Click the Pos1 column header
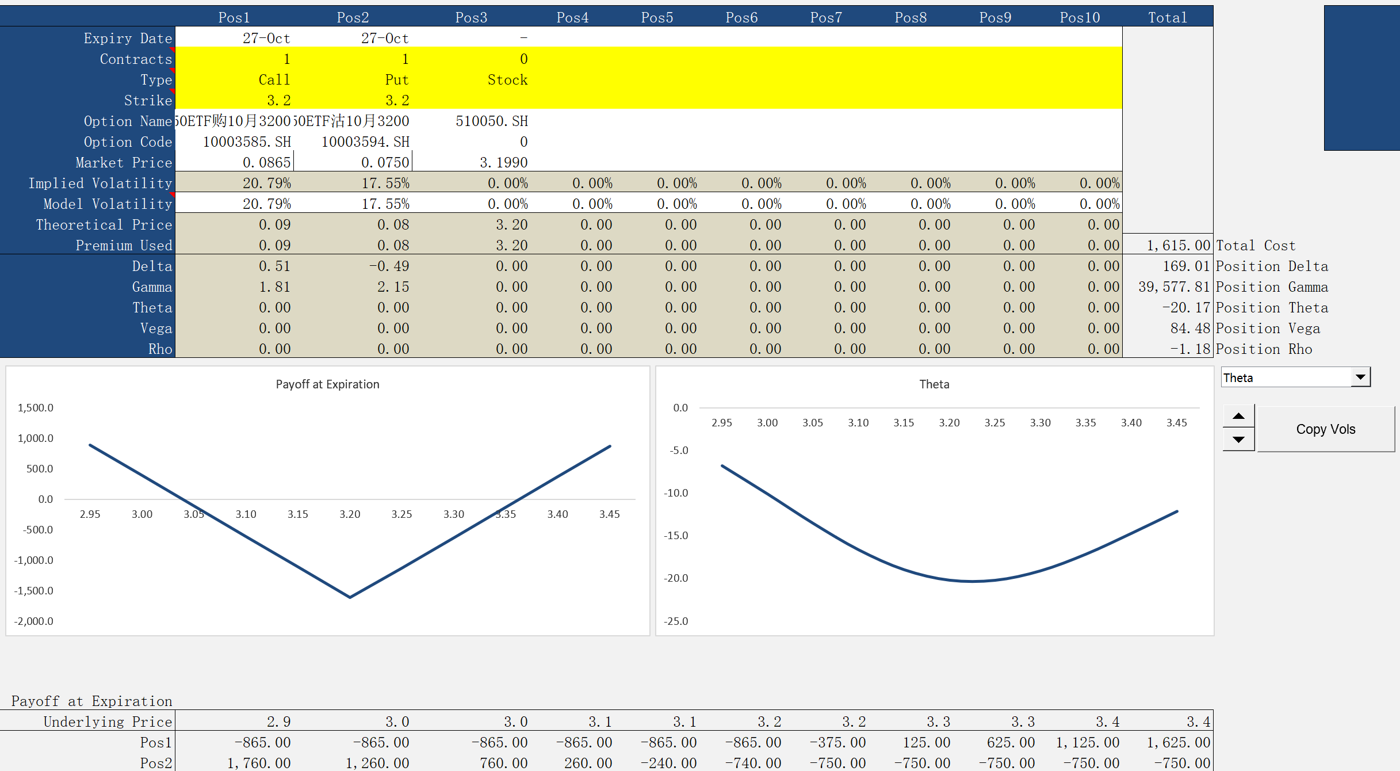Viewport: 1400px width, 771px height. tap(234, 17)
